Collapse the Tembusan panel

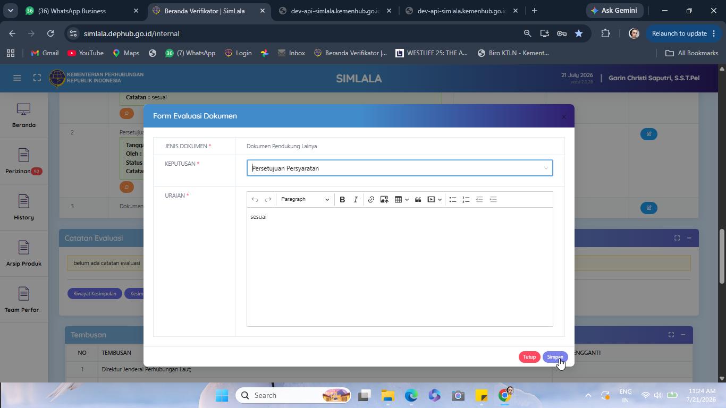683,335
